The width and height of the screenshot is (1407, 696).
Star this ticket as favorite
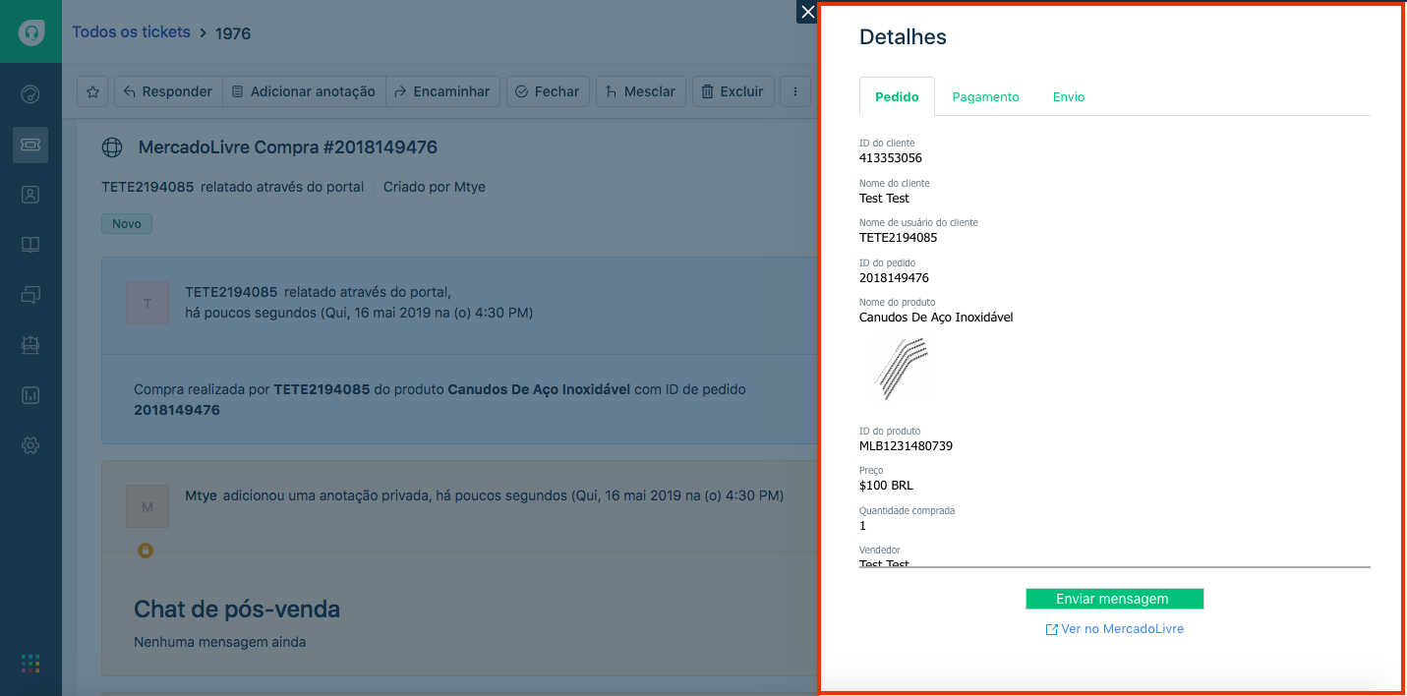(92, 91)
